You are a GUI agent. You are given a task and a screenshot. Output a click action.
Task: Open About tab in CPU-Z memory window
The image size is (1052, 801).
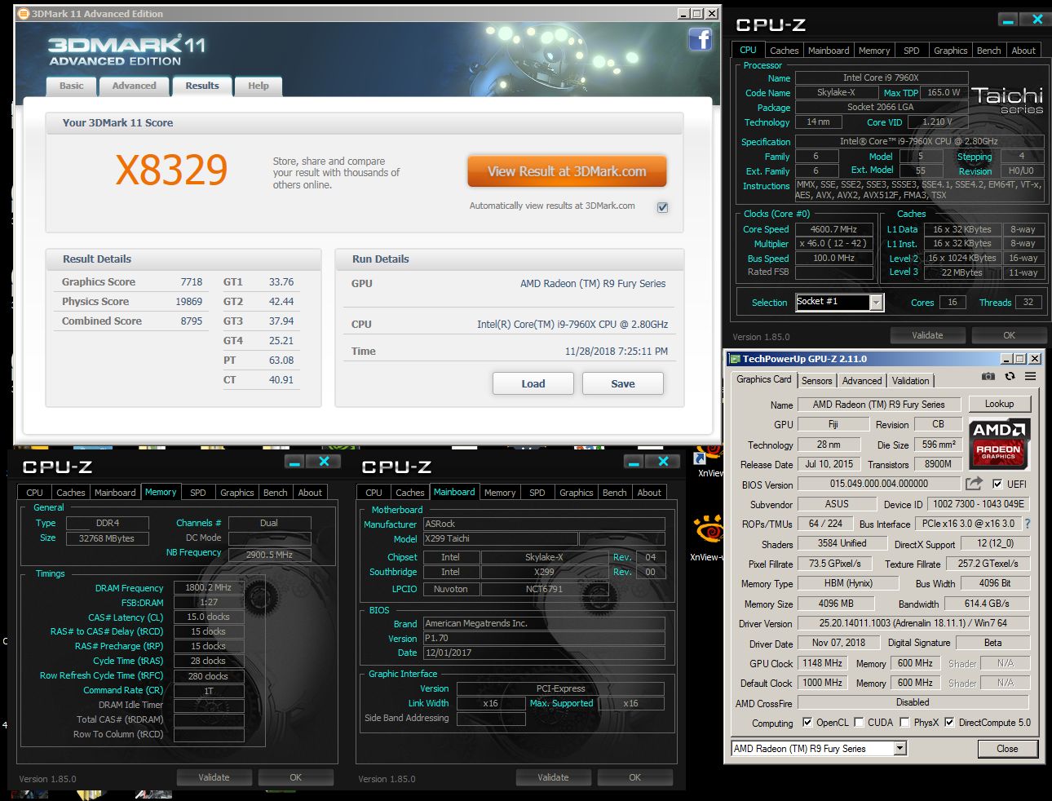(x=310, y=493)
